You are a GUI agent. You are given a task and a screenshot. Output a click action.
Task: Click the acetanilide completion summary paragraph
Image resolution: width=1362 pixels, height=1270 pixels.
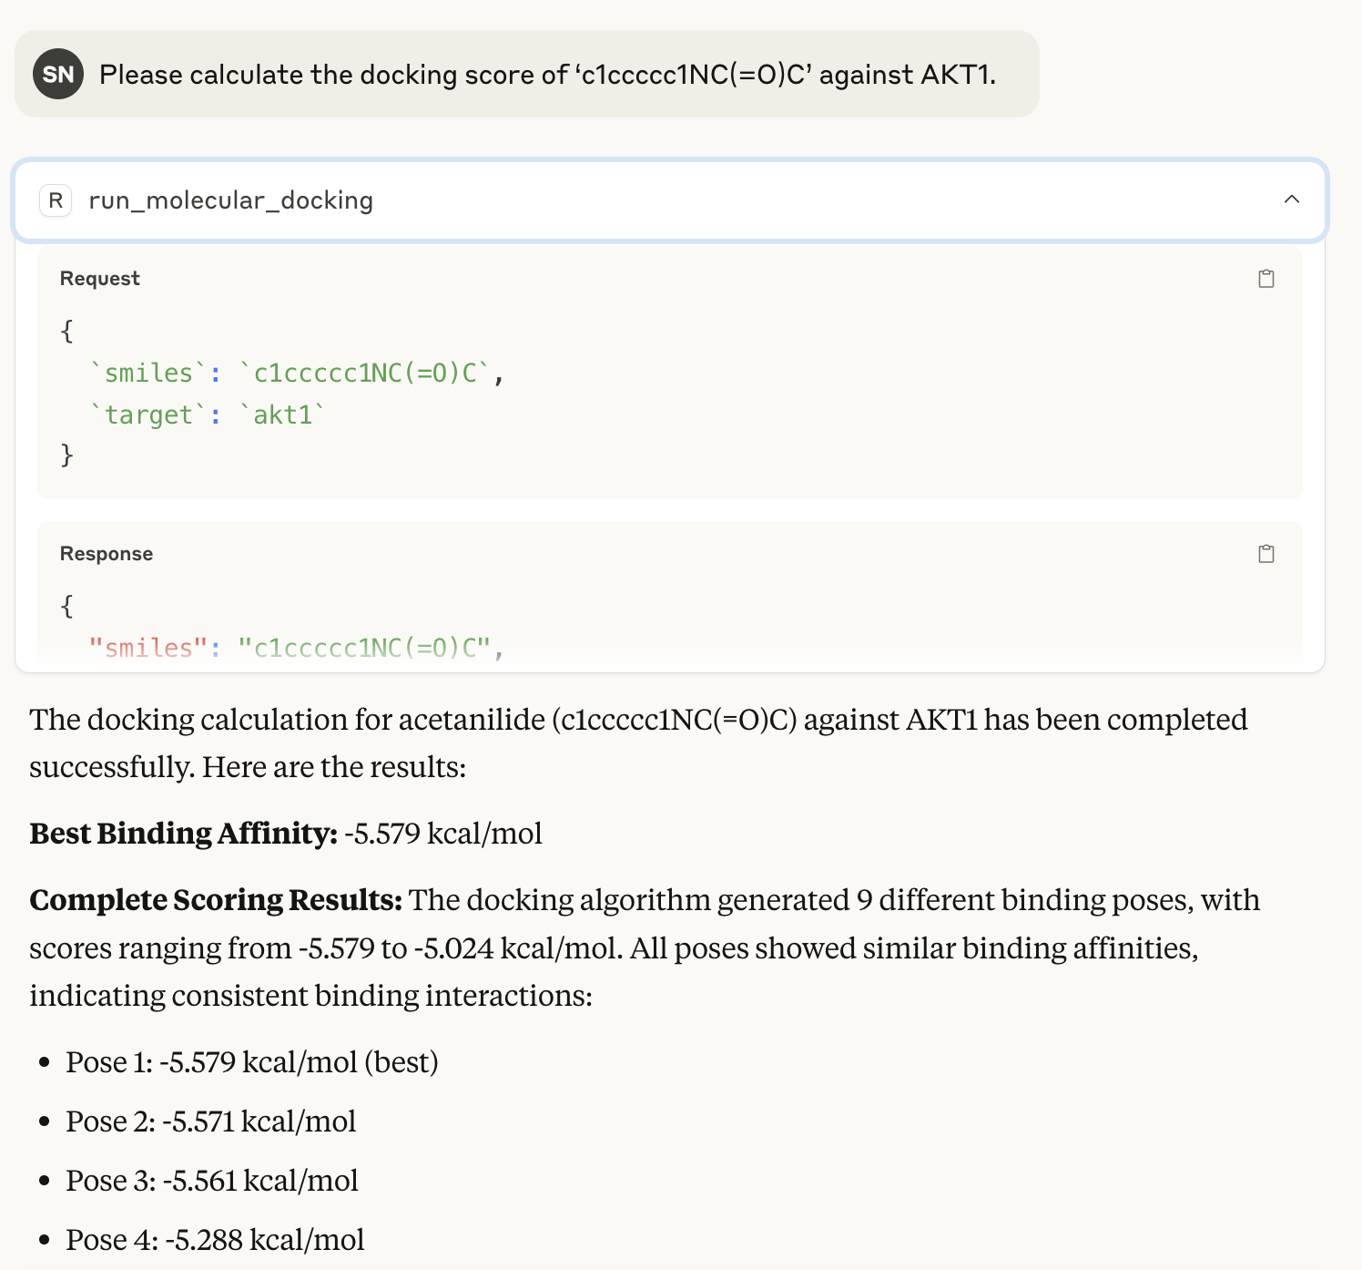638,743
